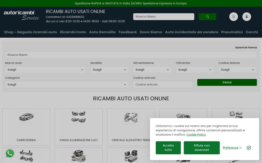Open the Fanali Illuminazione Luci category image
This screenshot has height=163, width=262.
79,117
